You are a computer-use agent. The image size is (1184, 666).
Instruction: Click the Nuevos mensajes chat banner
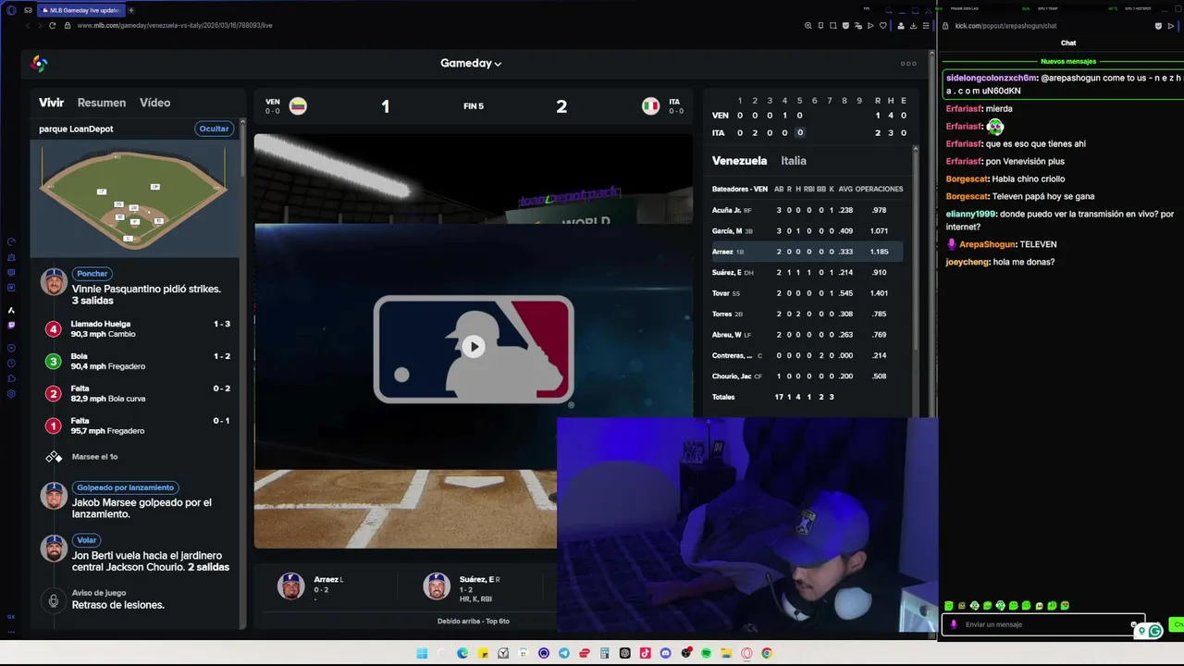point(1067,61)
